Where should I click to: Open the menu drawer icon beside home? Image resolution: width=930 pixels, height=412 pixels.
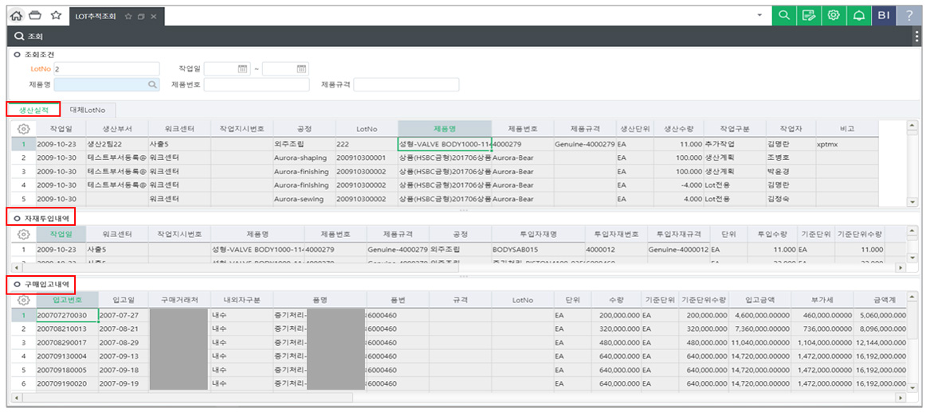[x=36, y=15]
